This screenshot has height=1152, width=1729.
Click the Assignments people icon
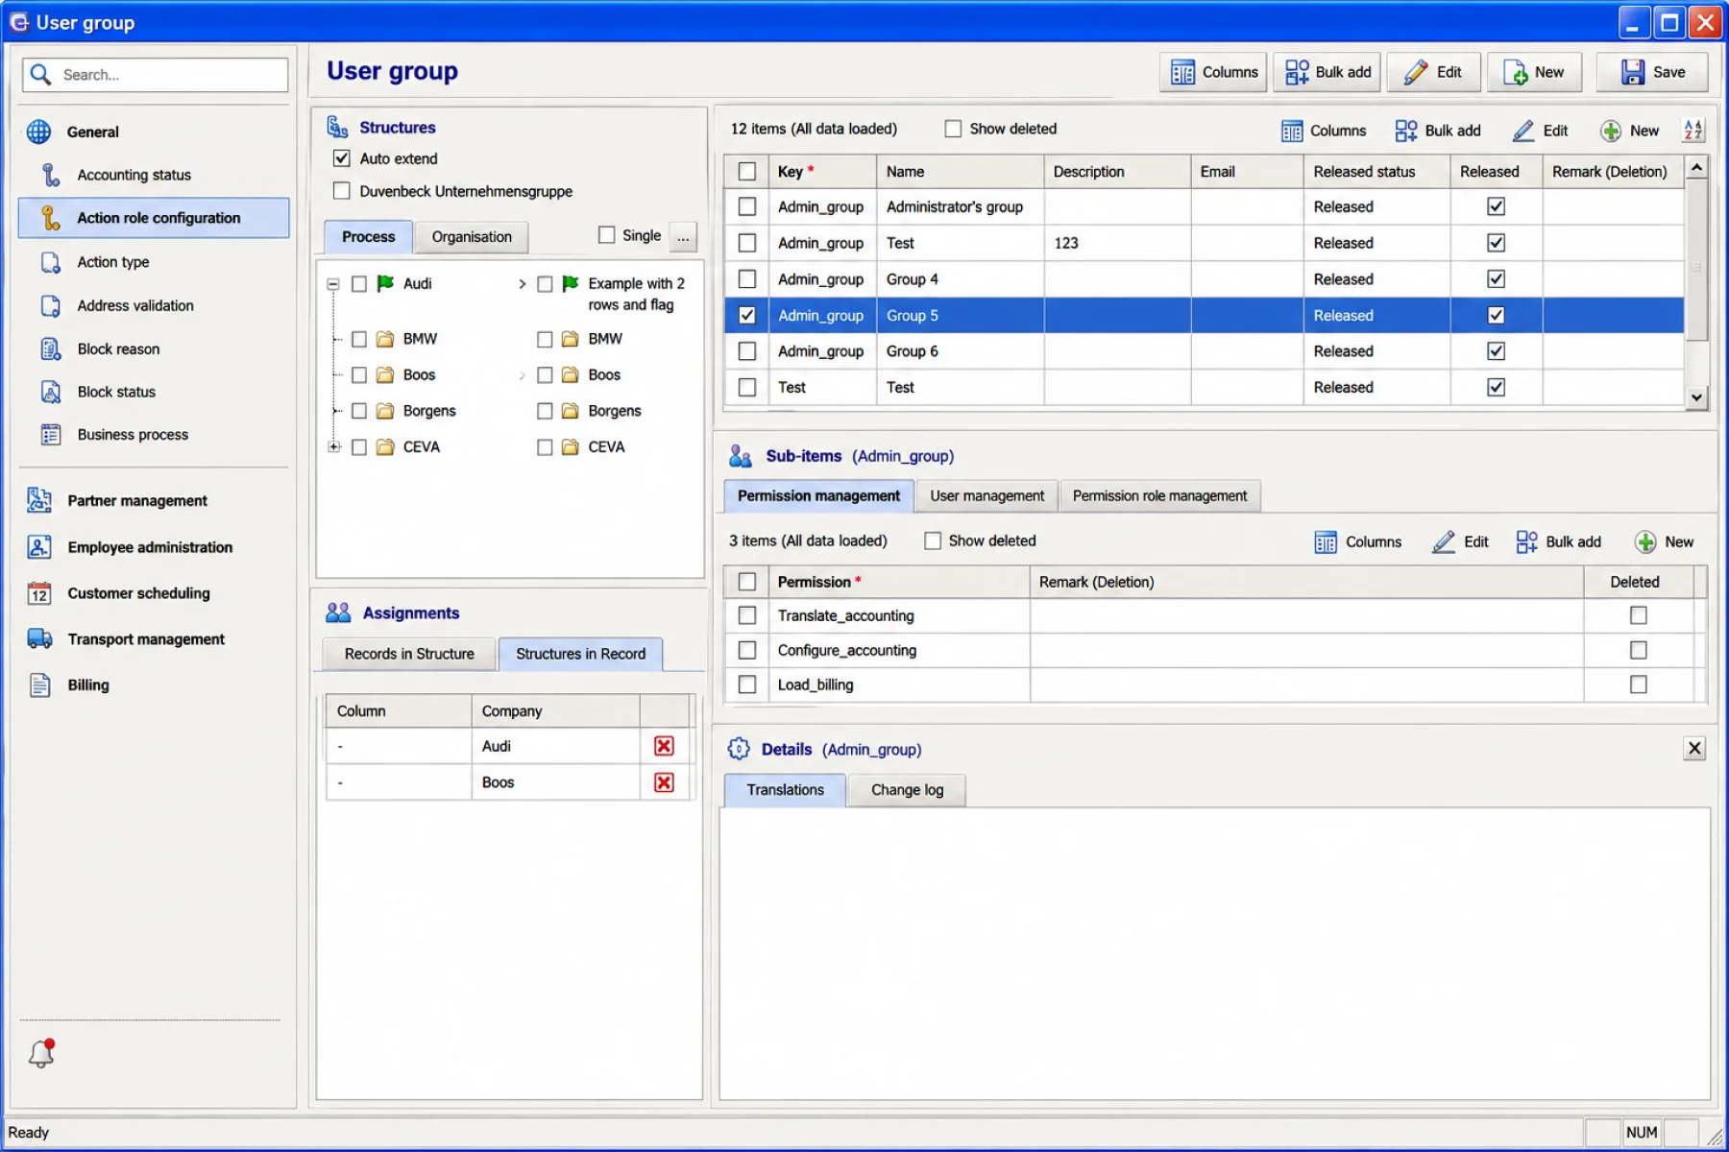coord(338,612)
